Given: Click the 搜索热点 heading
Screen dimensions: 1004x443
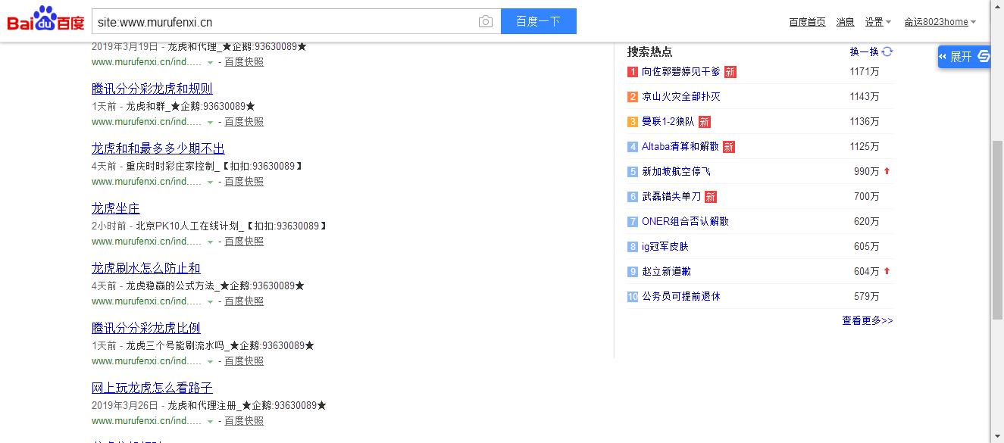Looking at the screenshot, I should pyautogui.click(x=649, y=51).
